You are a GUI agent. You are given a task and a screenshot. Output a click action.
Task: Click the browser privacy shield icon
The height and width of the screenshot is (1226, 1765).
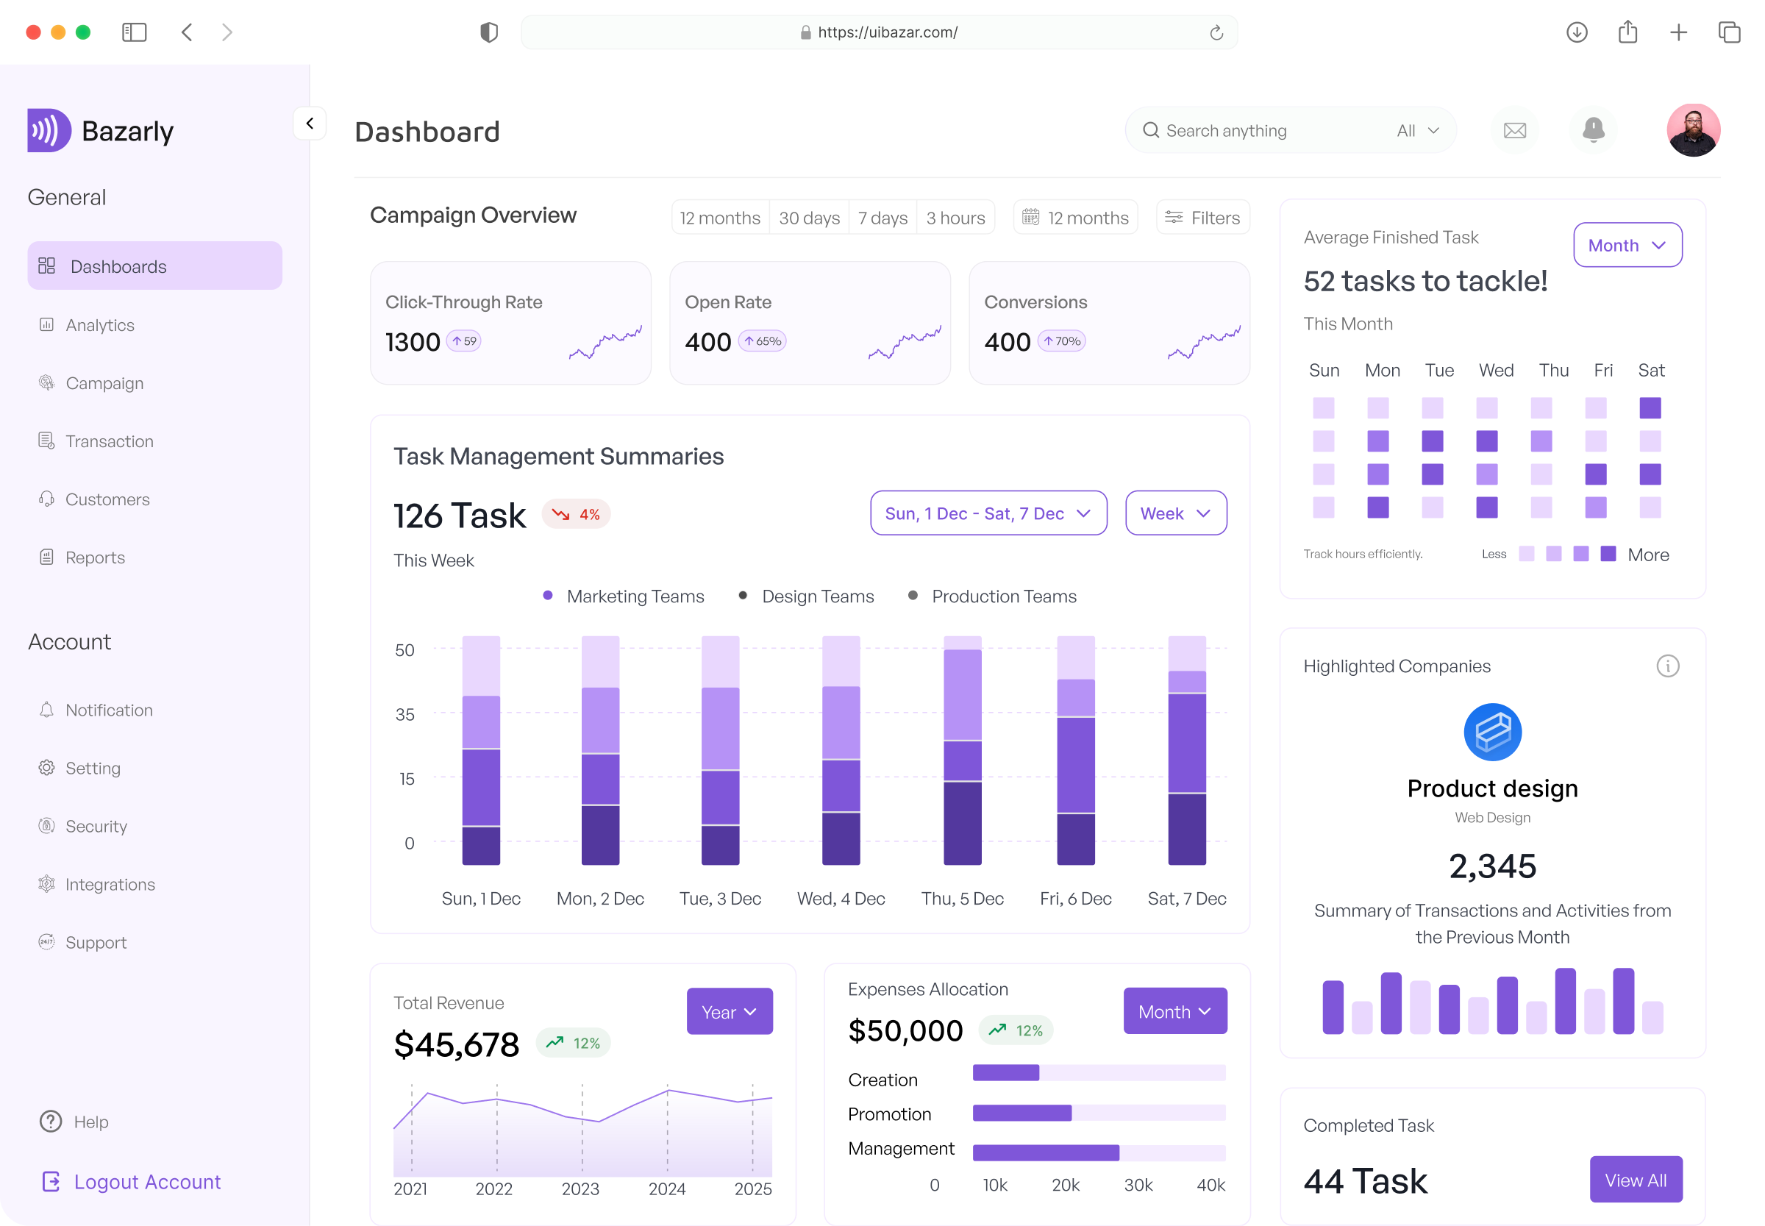point(488,32)
